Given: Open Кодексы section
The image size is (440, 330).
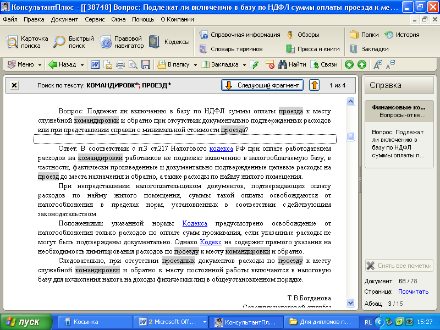Looking at the screenshot, I should coord(169,42).
